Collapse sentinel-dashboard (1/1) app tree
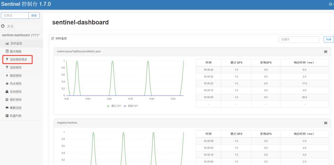 (21, 35)
